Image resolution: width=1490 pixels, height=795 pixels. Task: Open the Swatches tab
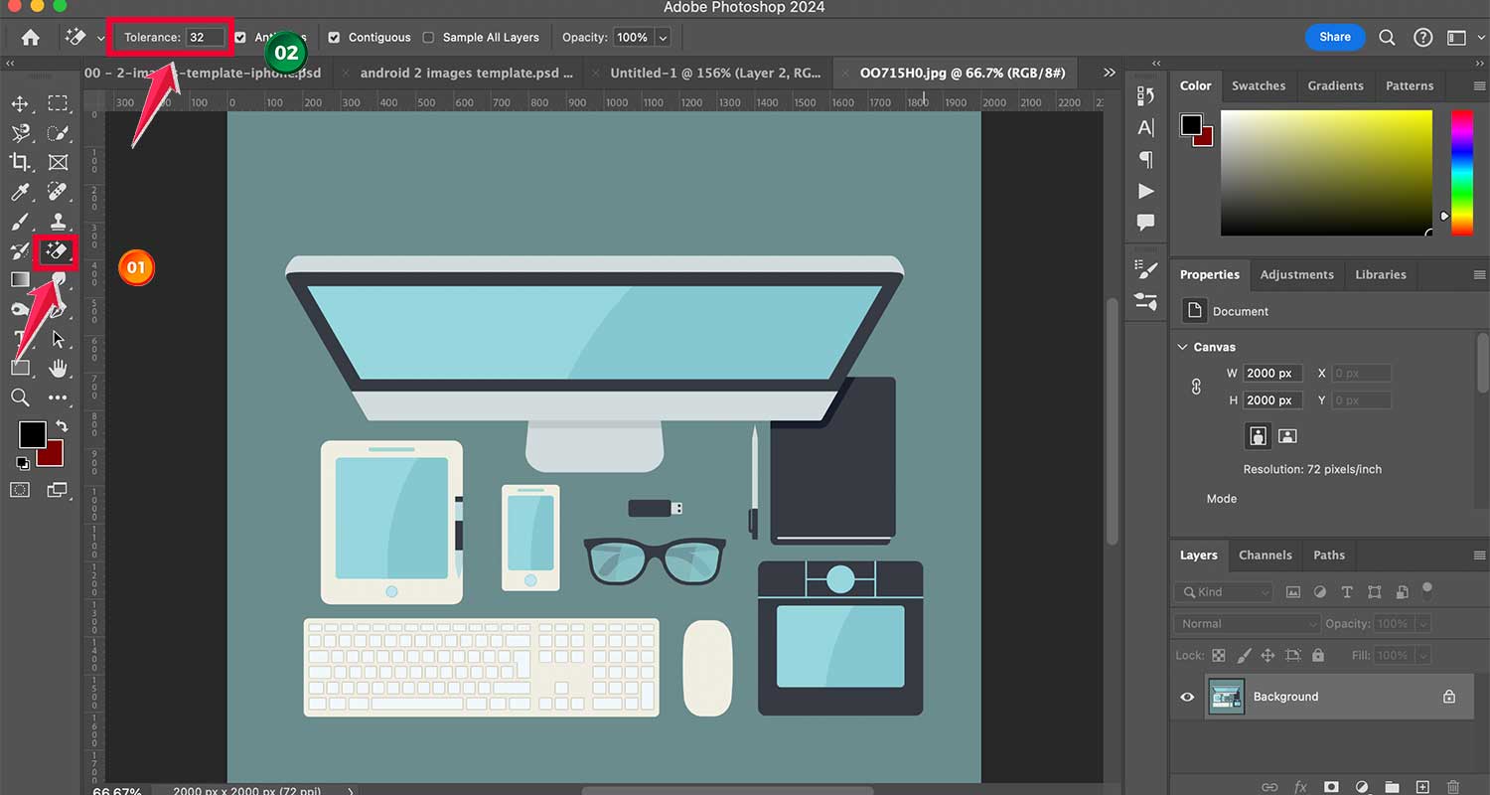pyautogui.click(x=1259, y=85)
